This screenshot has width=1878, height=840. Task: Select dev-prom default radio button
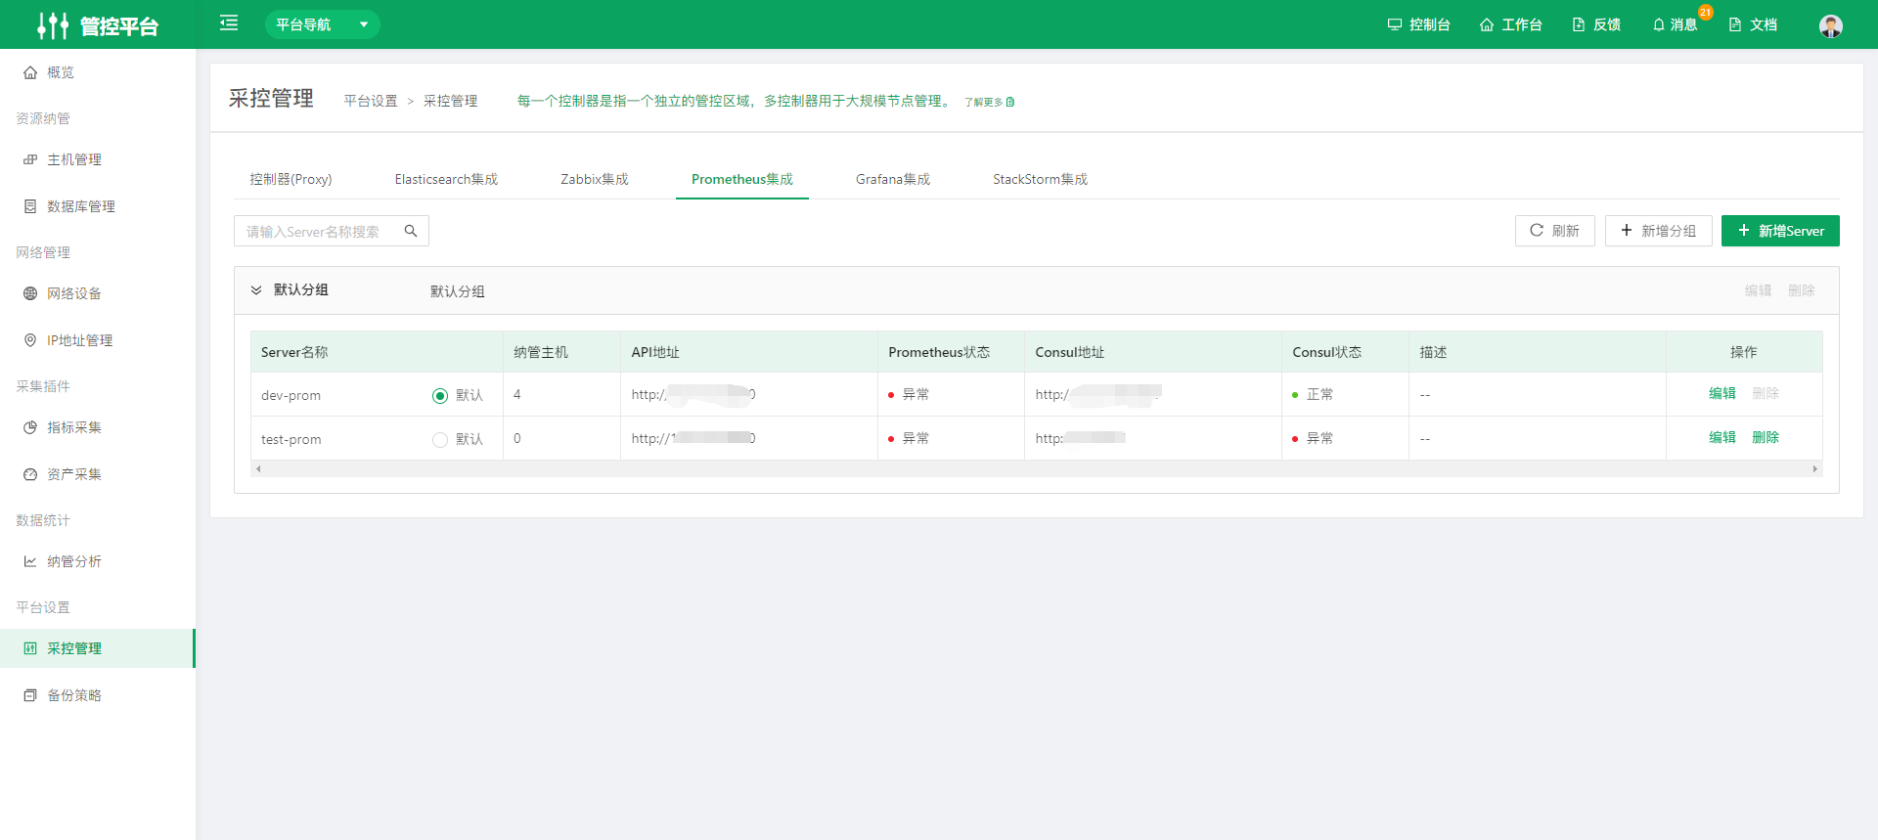coord(440,396)
